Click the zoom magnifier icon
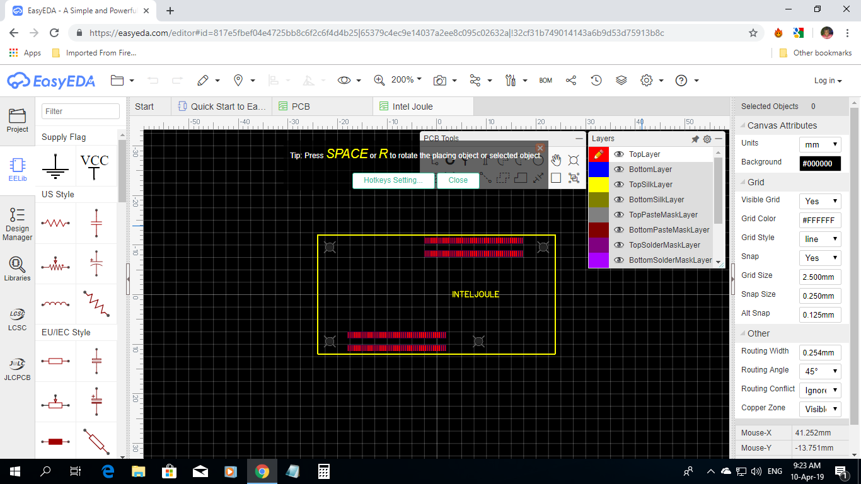The height and width of the screenshot is (484, 861). [x=379, y=80]
